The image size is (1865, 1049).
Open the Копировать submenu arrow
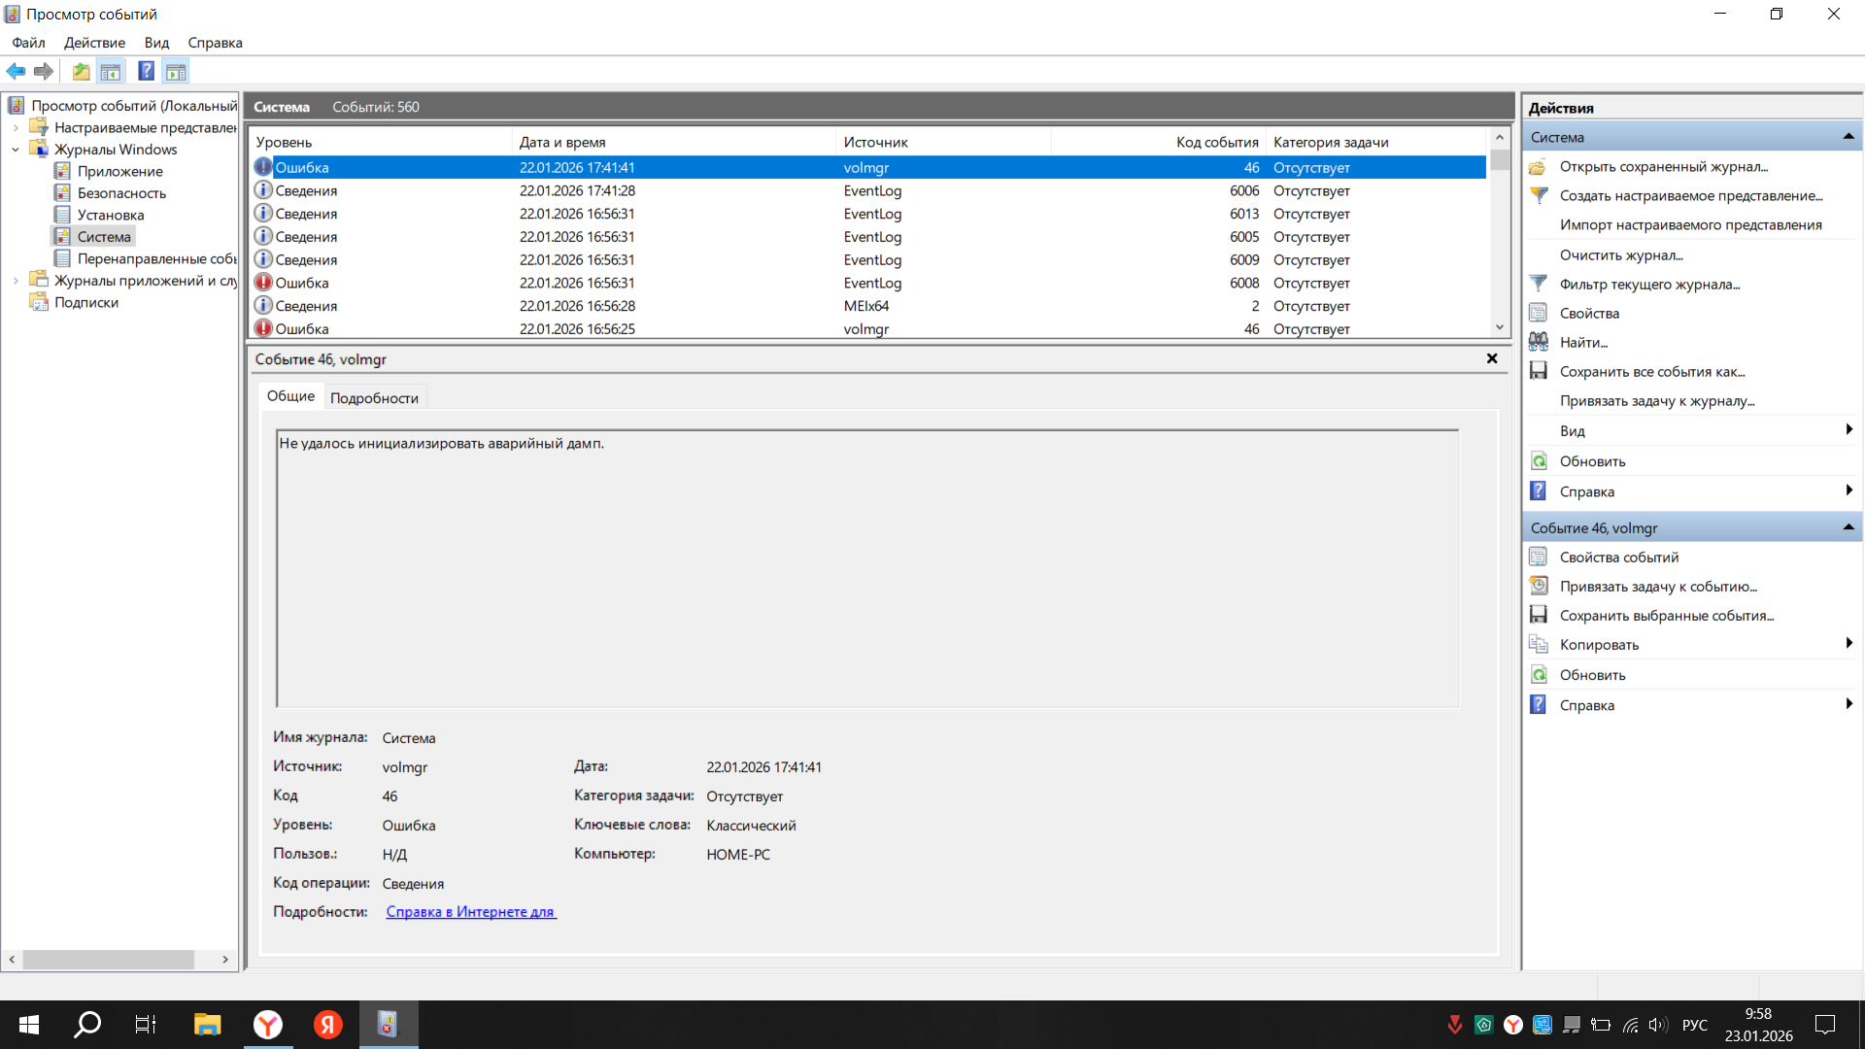click(x=1848, y=643)
